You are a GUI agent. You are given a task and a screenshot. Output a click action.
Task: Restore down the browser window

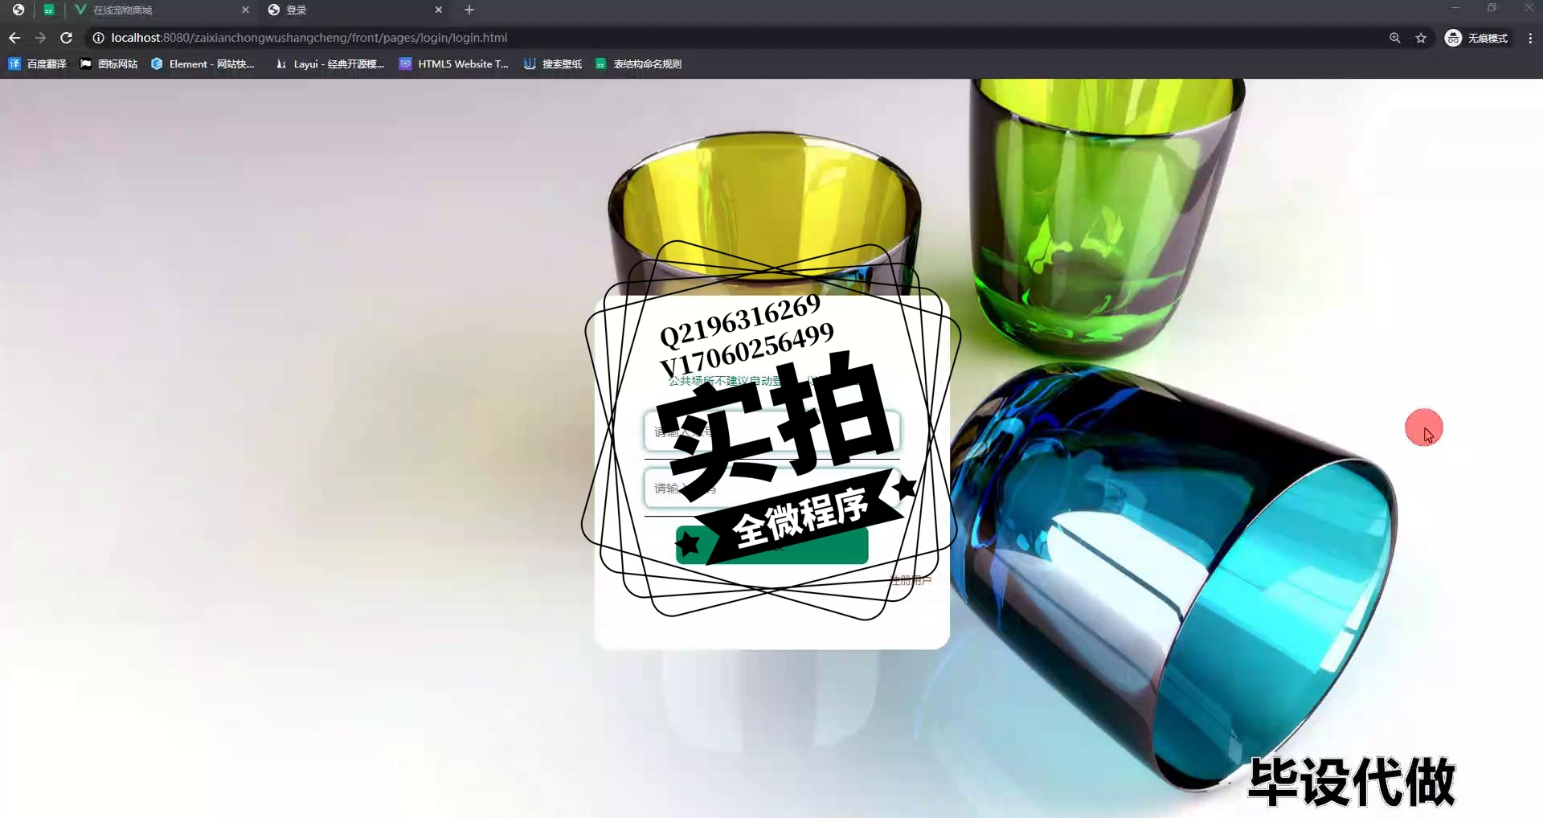[x=1492, y=8]
